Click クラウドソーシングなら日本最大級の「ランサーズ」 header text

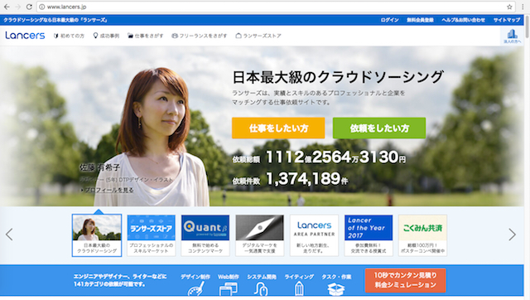55,20
